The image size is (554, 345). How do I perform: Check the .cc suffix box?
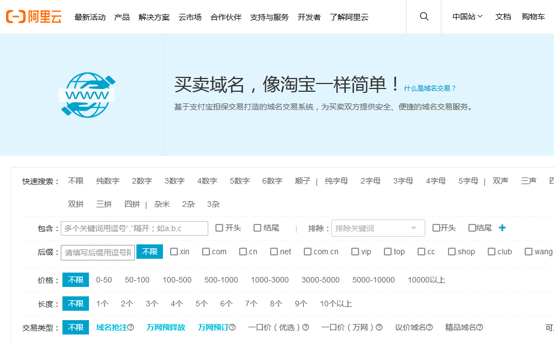click(421, 252)
